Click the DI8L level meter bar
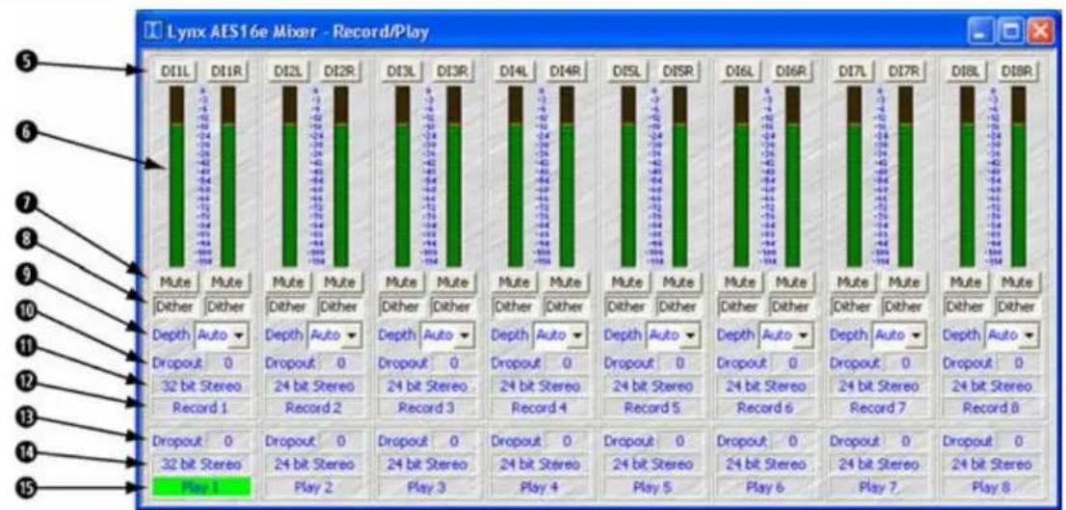1066x510 pixels. click(x=968, y=176)
